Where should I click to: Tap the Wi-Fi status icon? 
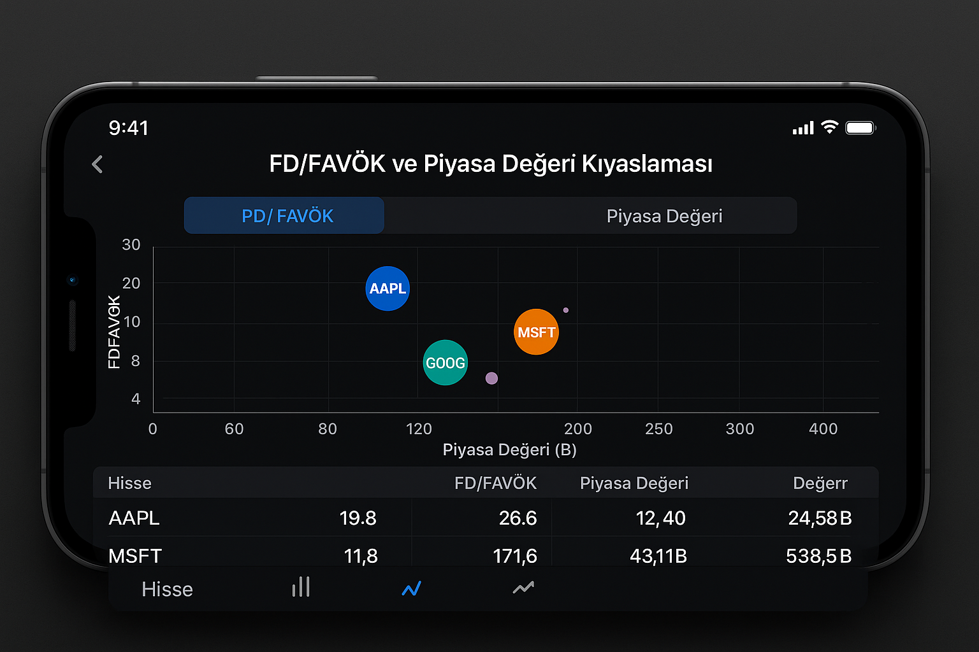pyautogui.click(x=829, y=127)
